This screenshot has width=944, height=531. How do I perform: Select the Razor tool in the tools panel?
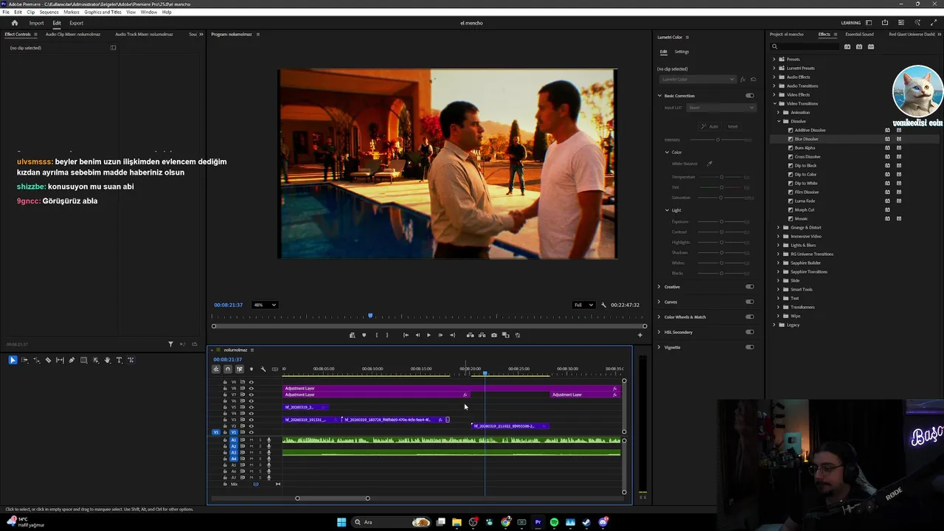[x=48, y=360]
